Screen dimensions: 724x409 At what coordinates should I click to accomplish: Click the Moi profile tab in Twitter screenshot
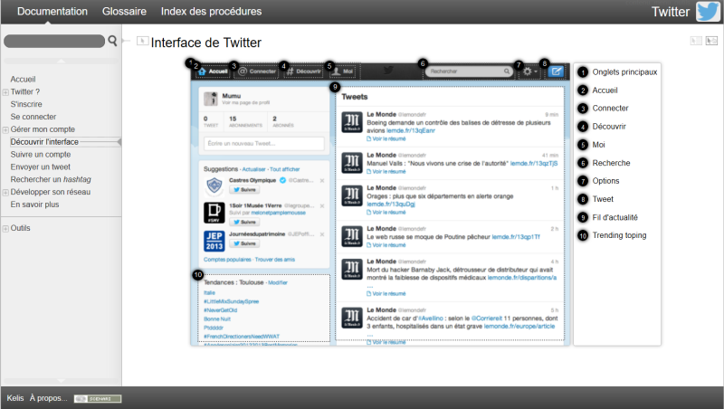[x=342, y=71]
